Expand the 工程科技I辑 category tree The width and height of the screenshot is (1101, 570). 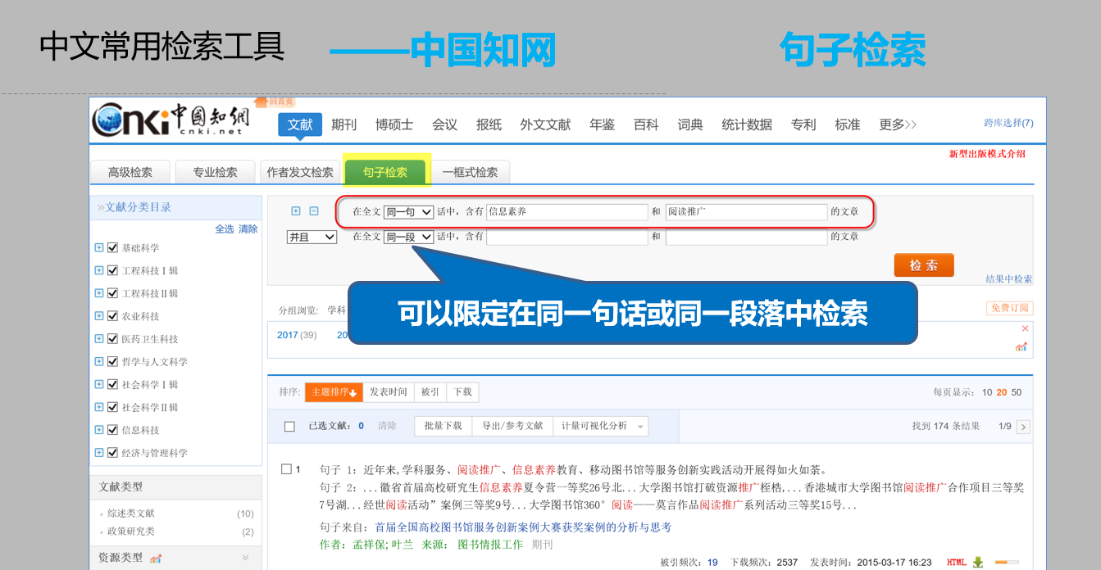pos(100,269)
